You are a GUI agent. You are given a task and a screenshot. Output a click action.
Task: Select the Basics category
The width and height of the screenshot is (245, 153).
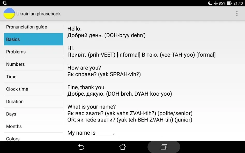34,39
